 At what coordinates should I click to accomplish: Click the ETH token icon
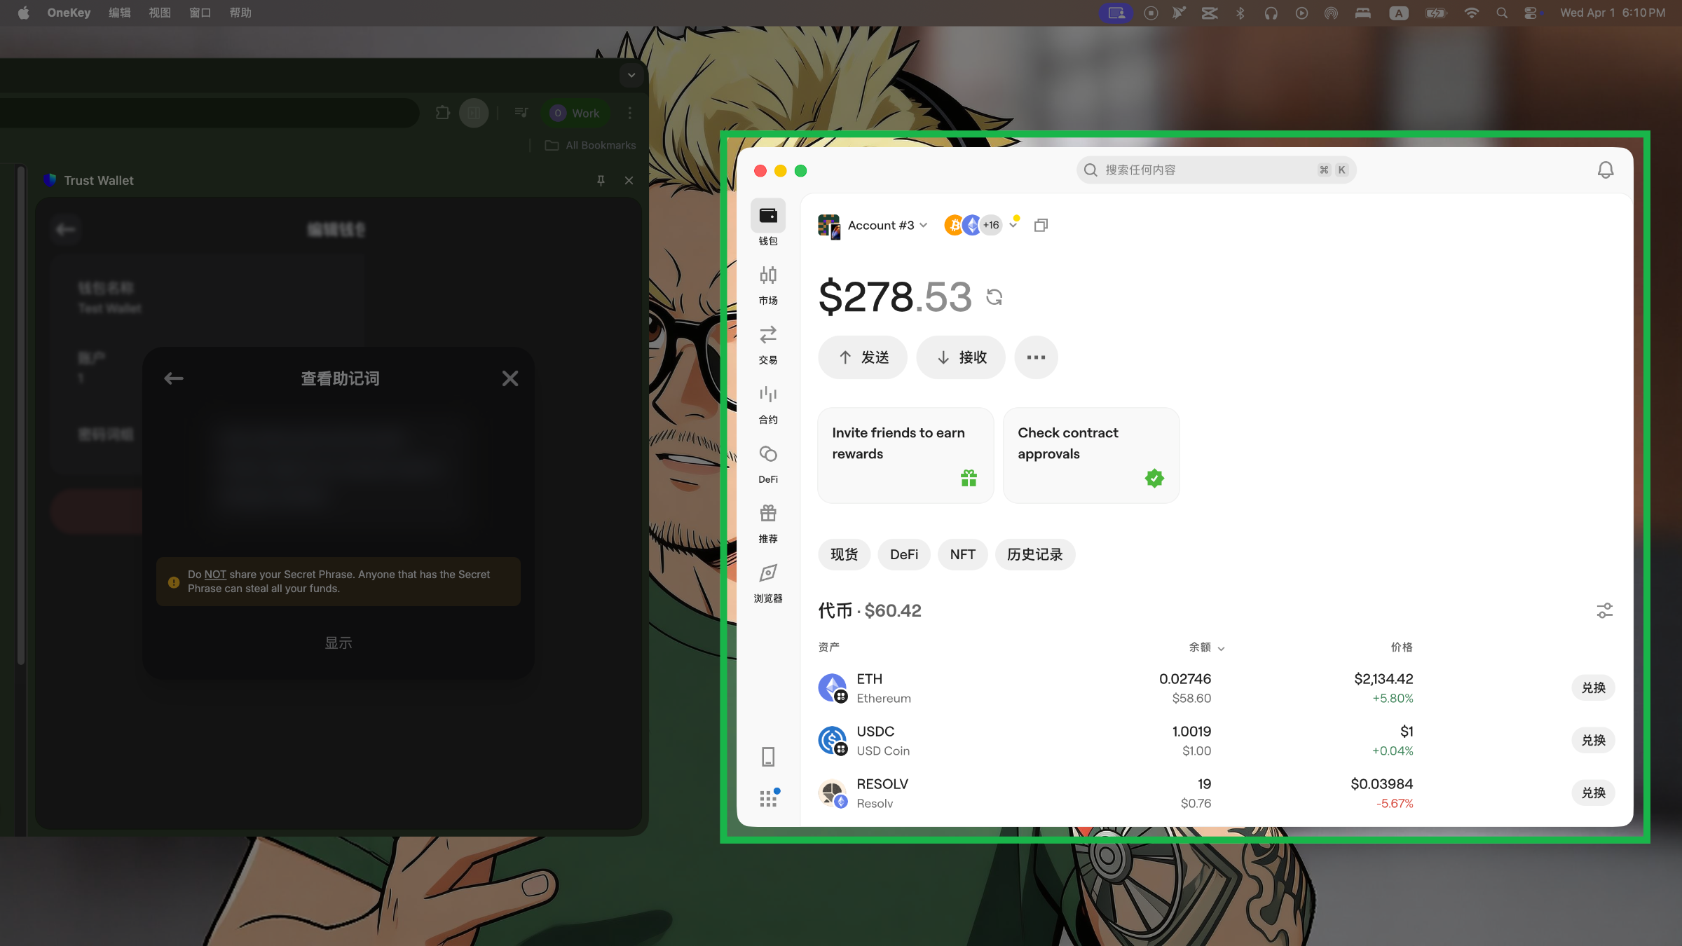tap(833, 687)
